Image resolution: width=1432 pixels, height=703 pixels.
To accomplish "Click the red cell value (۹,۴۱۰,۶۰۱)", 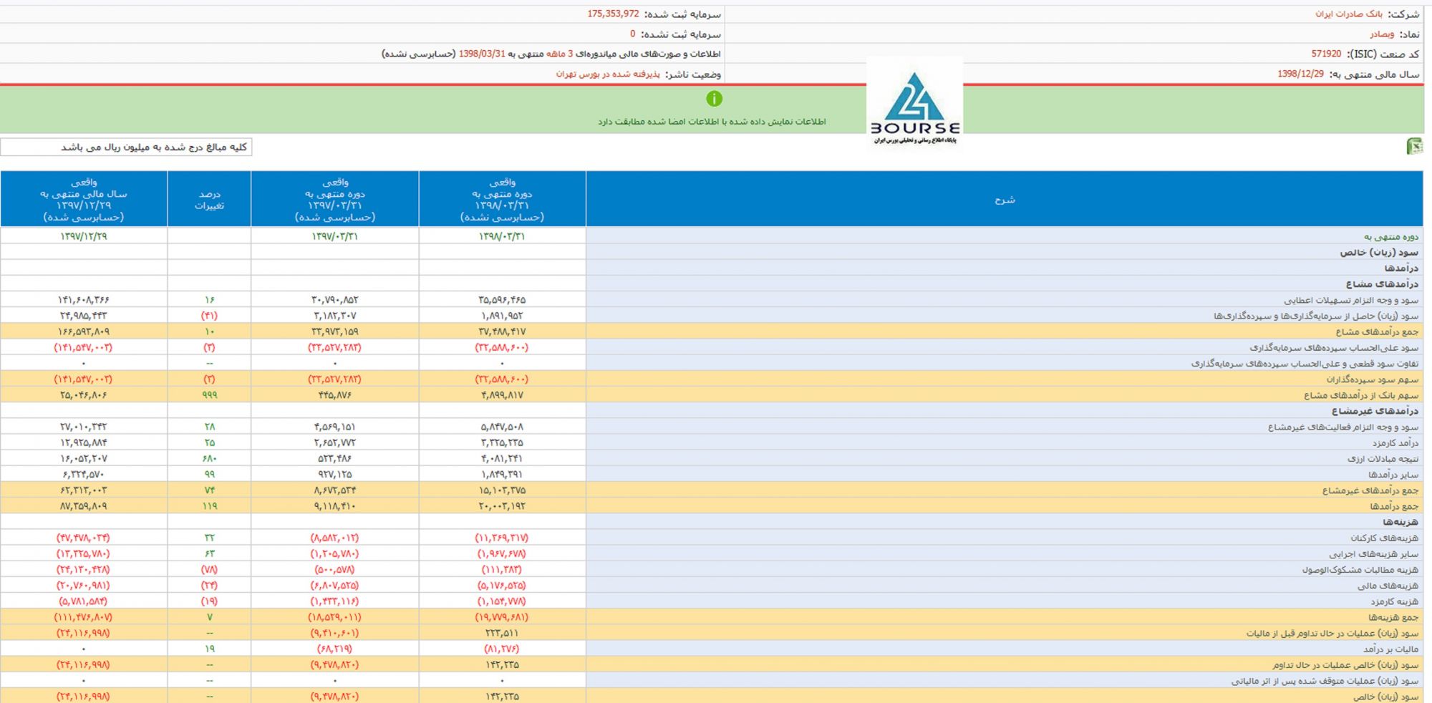I will 334,633.
